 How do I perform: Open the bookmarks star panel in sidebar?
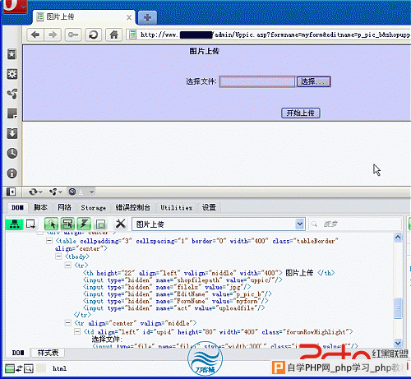point(12,54)
